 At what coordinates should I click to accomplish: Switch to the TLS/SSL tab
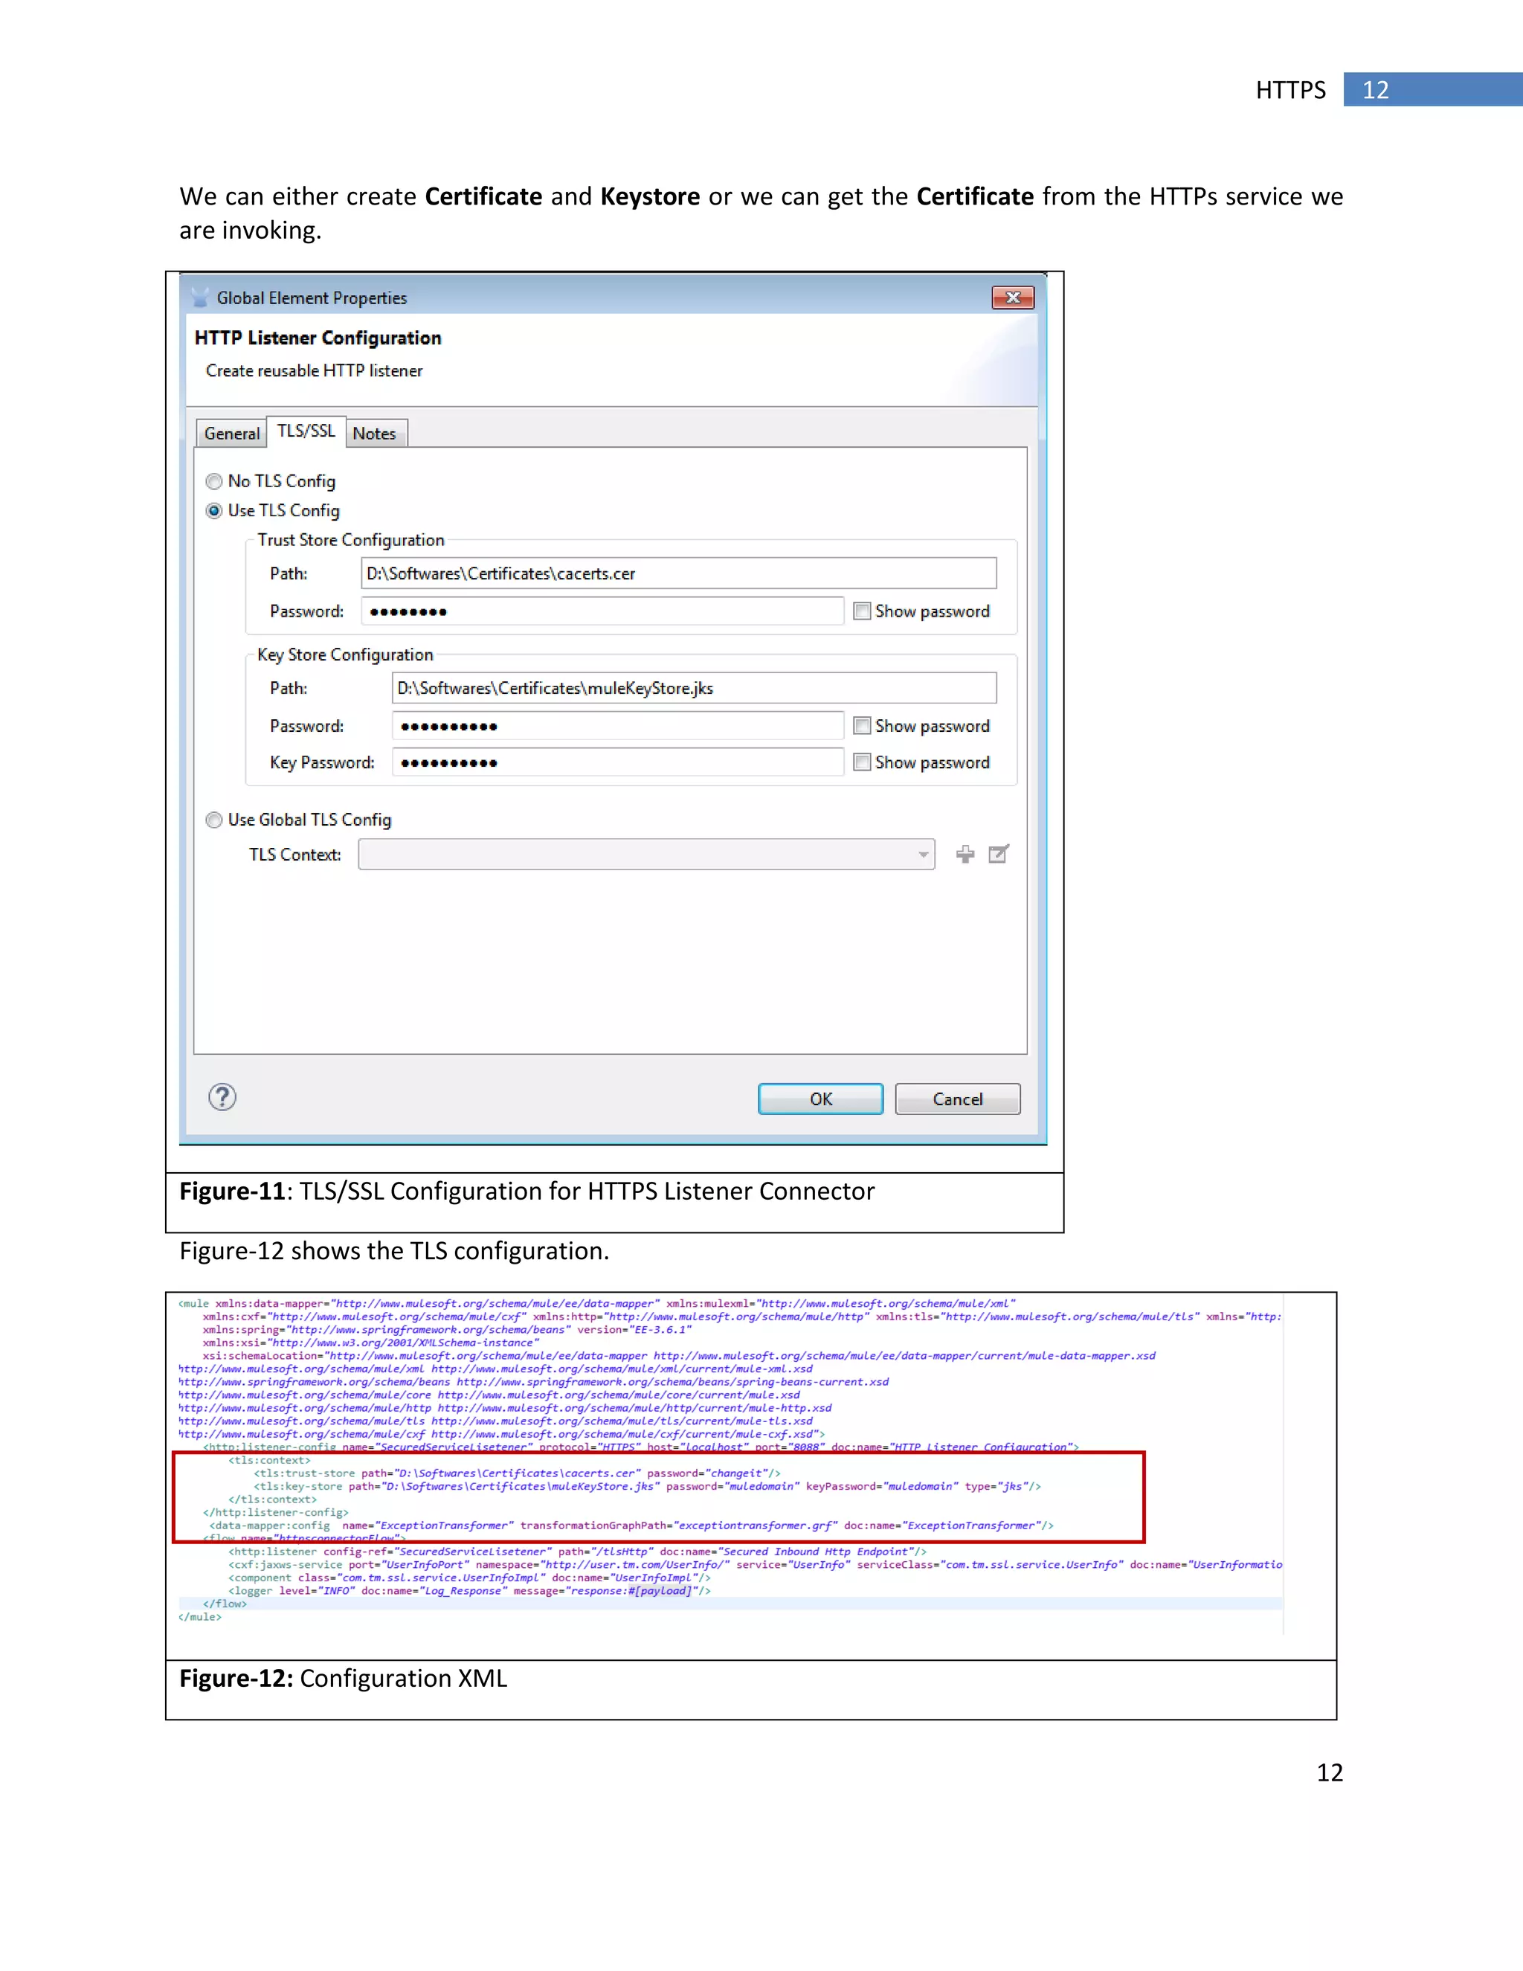click(306, 431)
